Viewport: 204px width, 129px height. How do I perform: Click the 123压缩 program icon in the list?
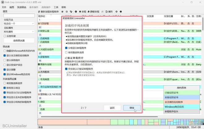click(x=39, y=23)
